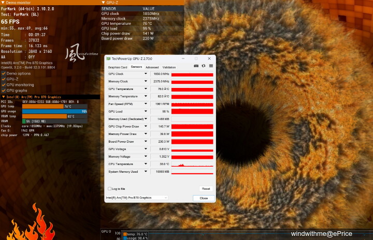
Task: Click the GPU-Z refresh icon
Action: 204,66
